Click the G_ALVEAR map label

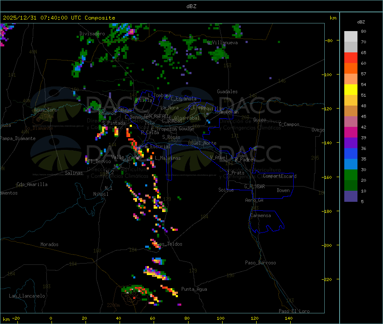point(254,186)
